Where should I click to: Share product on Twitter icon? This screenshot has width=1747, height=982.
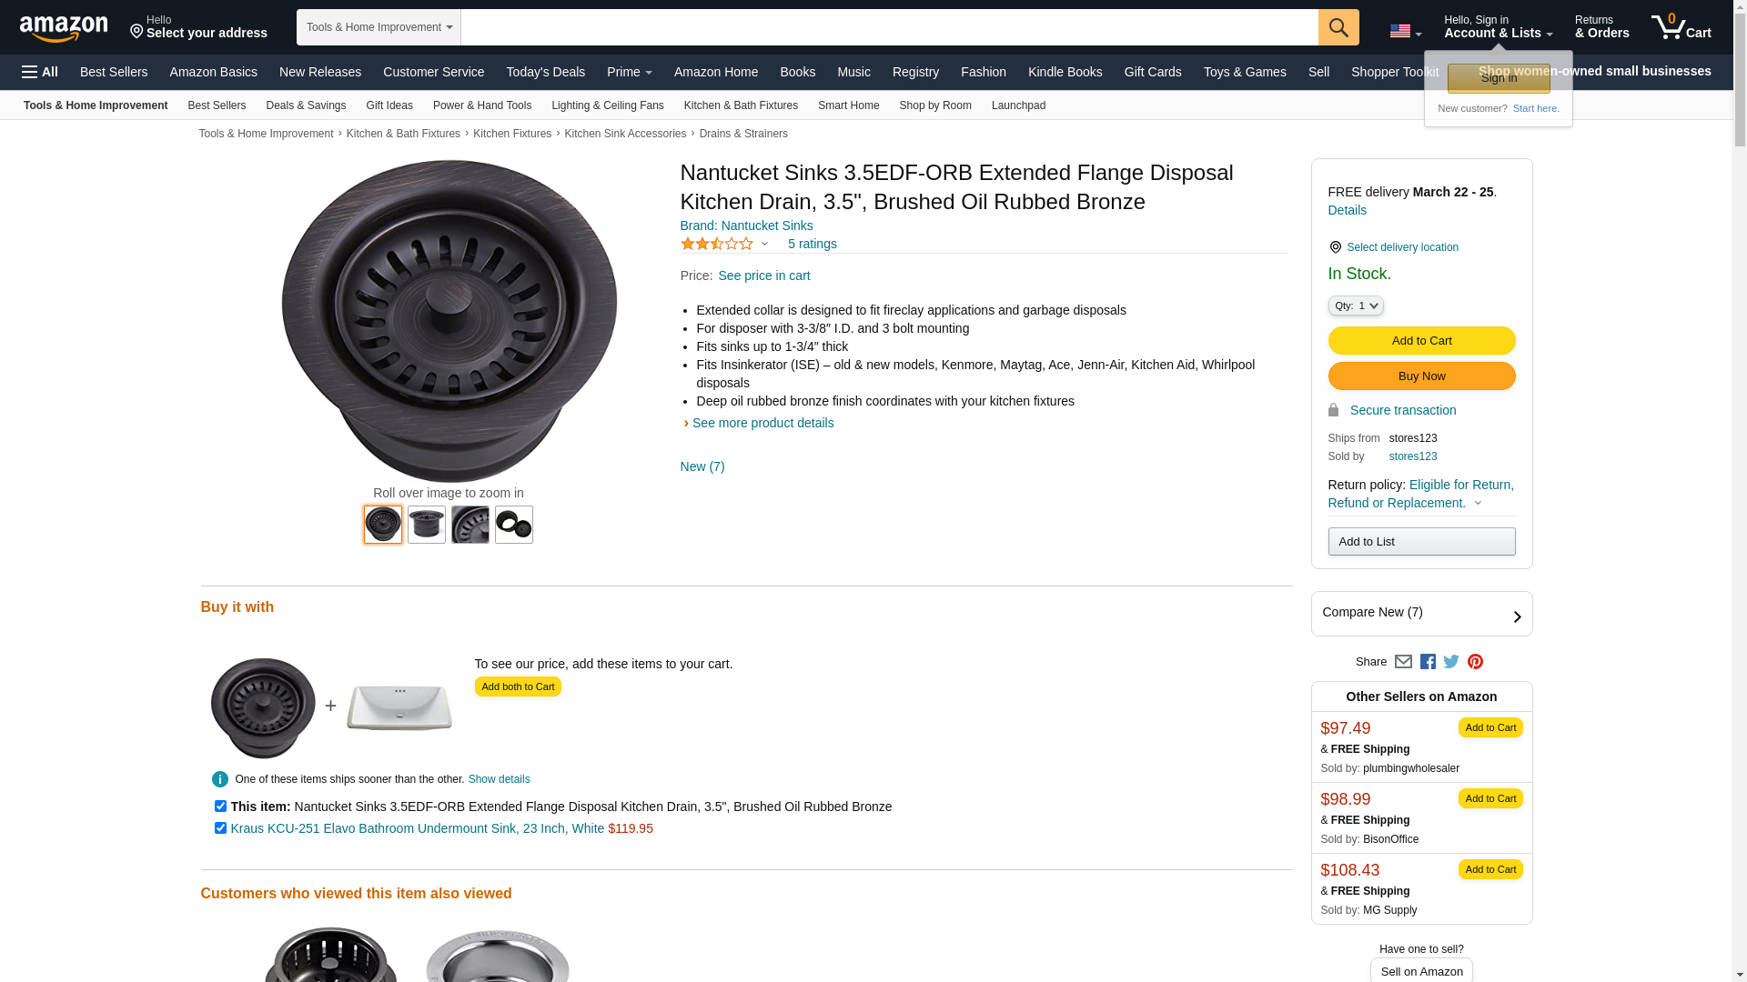pyautogui.click(x=1451, y=662)
